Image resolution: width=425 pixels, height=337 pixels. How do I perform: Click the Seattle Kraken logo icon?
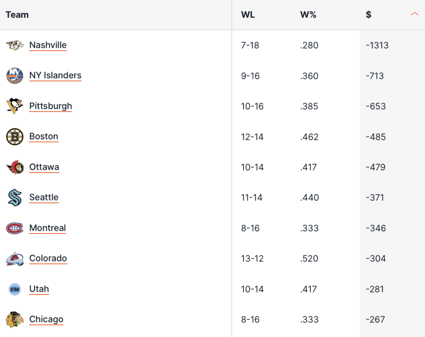(15, 198)
